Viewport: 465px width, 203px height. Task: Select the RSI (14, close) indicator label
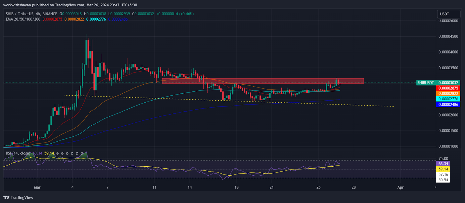18,153
